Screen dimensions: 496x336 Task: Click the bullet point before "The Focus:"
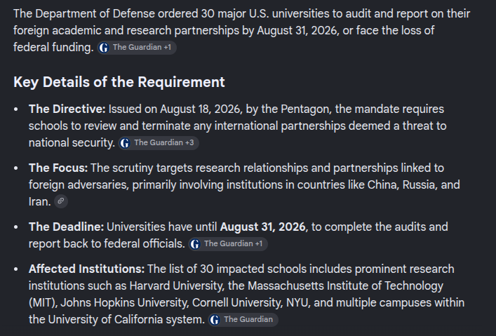point(16,168)
